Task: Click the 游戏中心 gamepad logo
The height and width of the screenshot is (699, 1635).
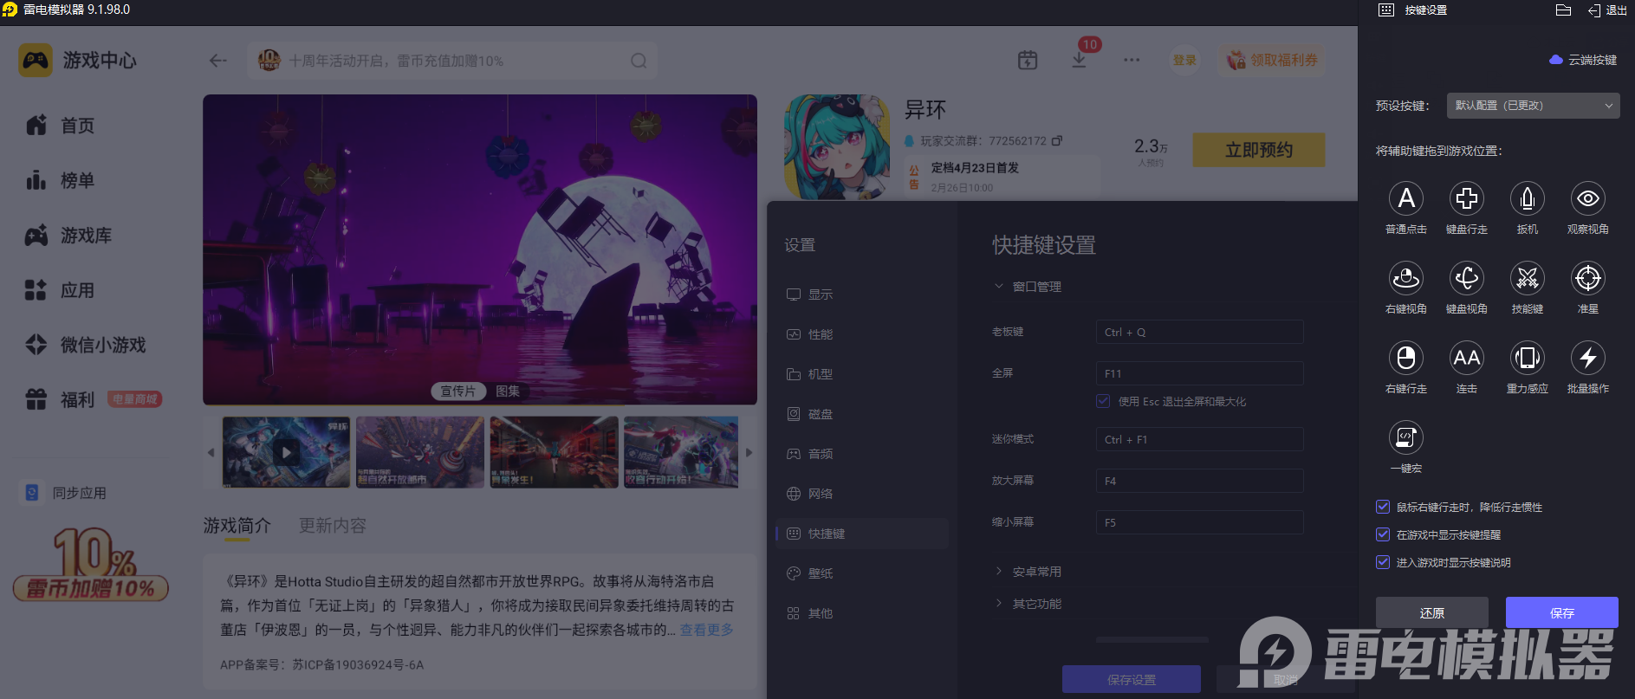Action: tap(36, 61)
